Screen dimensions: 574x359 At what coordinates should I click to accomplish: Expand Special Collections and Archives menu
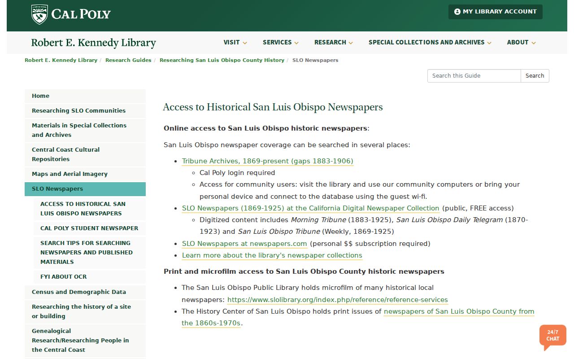pyautogui.click(x=430, y=42)
